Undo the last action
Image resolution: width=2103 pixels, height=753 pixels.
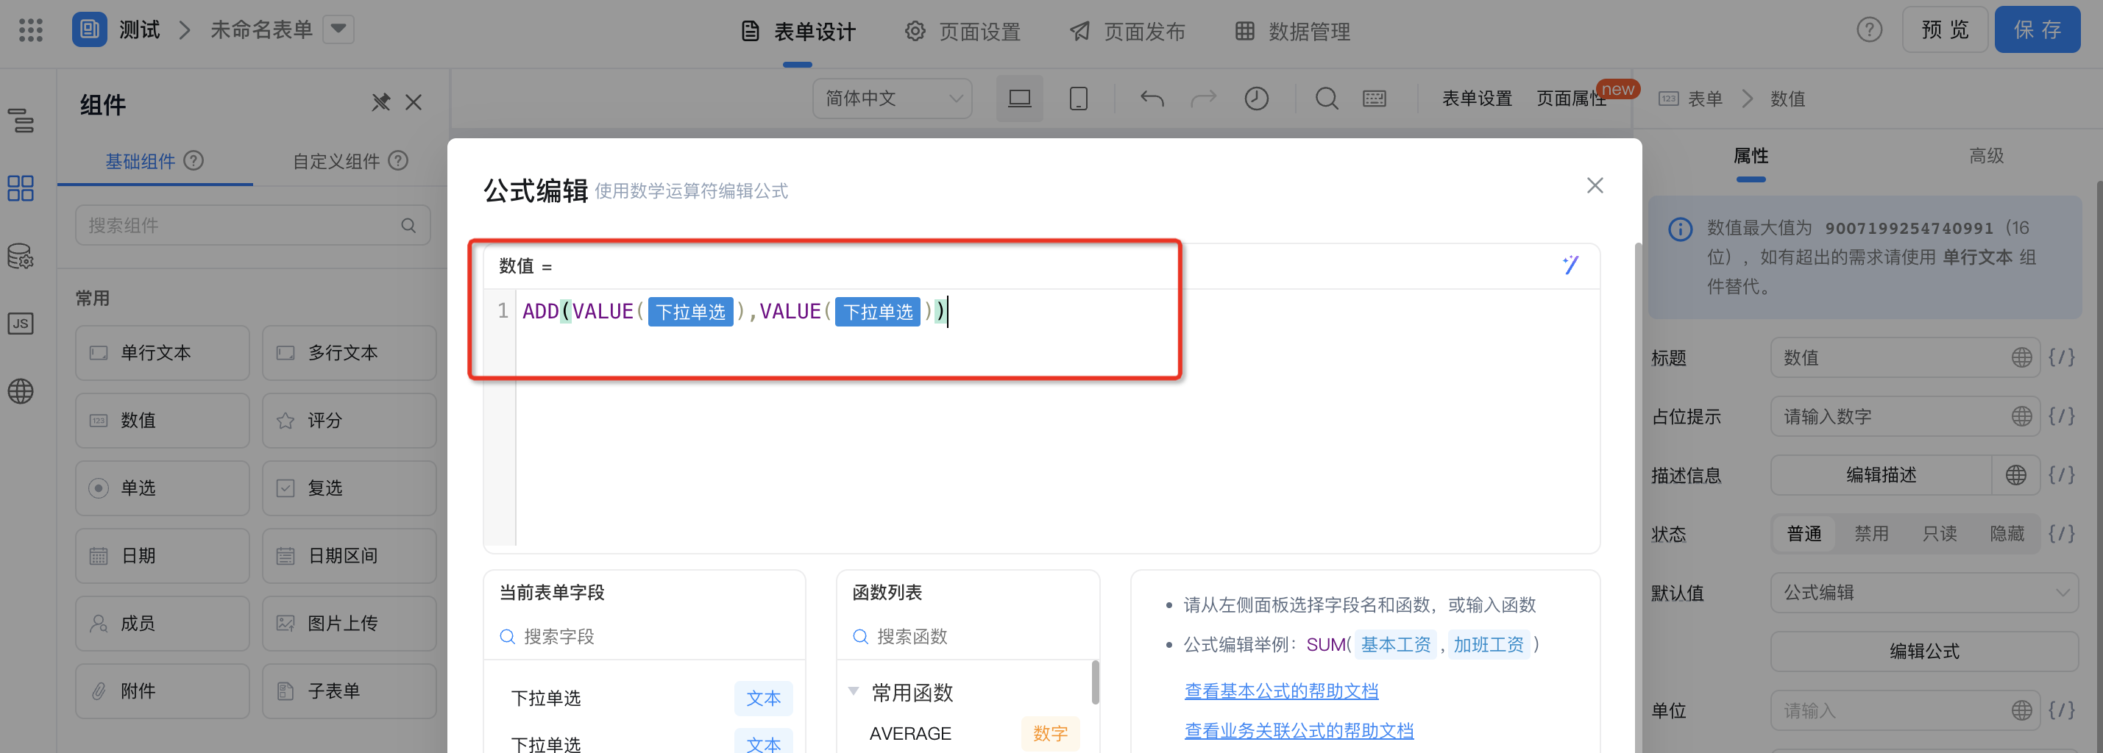click(1152, 99)
